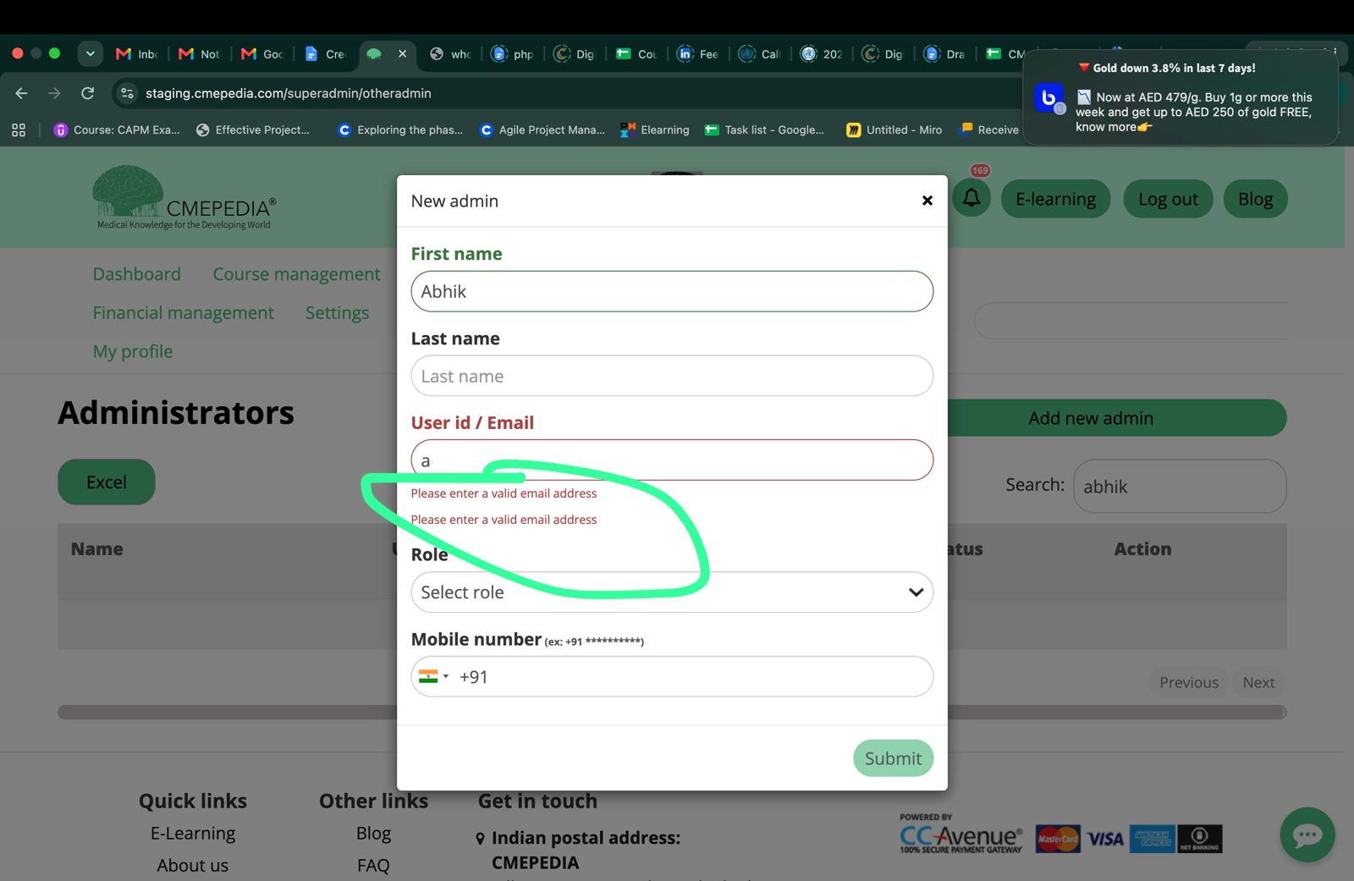
Task: Switch to the Google Docs Cre tab
Action: pyautogui.click(x=325, y=53)
